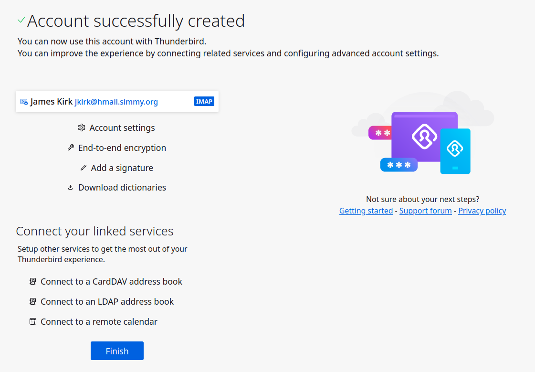Viewport: 535px width, 372px height.
Task: Select the jkirk@hmail.simmy.org email address
Action: click(x=116, y=102)
